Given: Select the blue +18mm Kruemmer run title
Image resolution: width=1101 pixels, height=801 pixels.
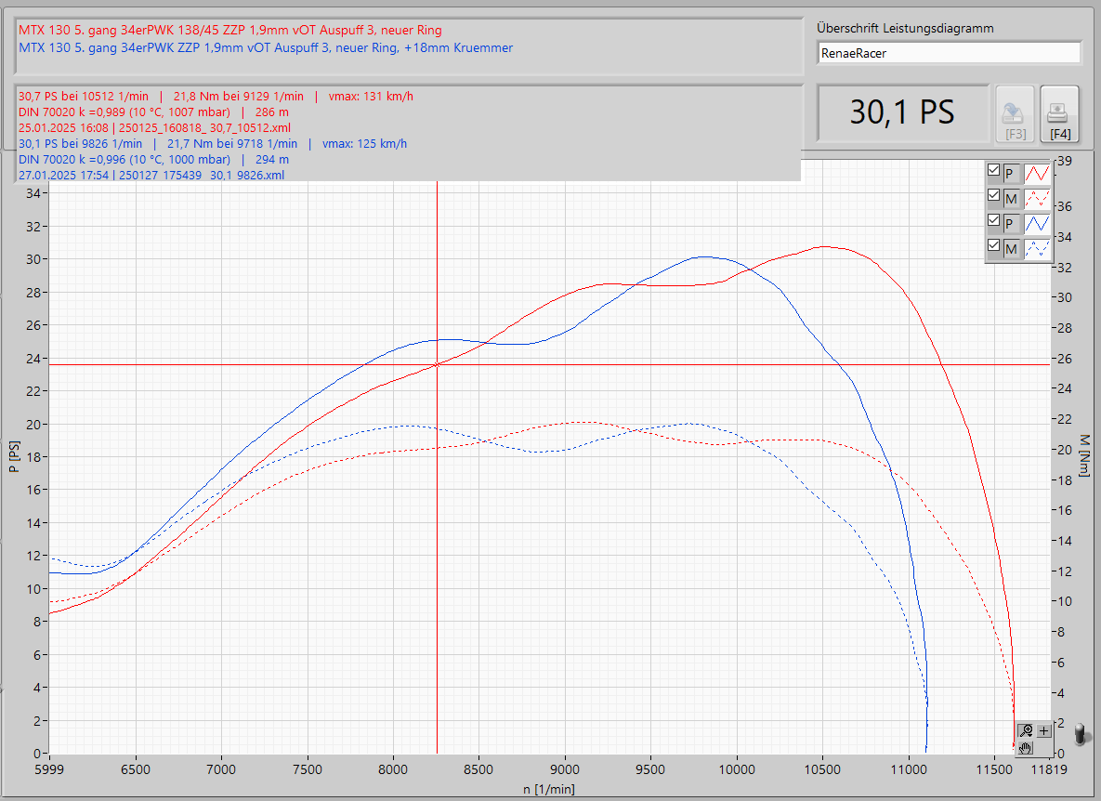Looking at the screenshot, I should coord(266,47).
